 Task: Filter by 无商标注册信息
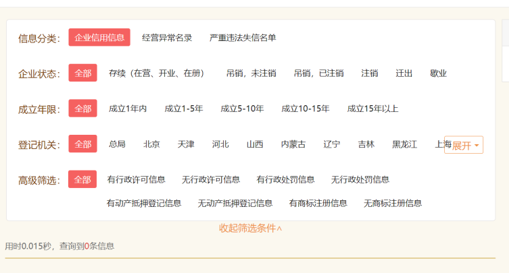pos(393,203)
